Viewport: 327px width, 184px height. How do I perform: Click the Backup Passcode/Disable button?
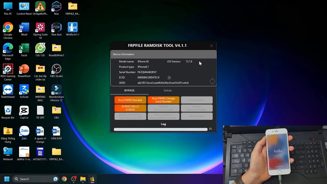[163, 108]
